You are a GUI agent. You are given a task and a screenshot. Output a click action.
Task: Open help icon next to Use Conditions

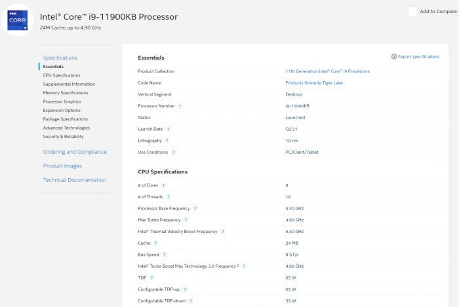pyautogui.click(x=173, y=152)
